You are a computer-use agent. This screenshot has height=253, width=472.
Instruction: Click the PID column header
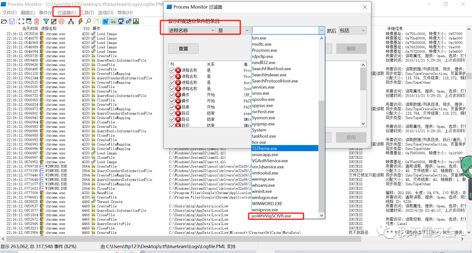[87, 28]
